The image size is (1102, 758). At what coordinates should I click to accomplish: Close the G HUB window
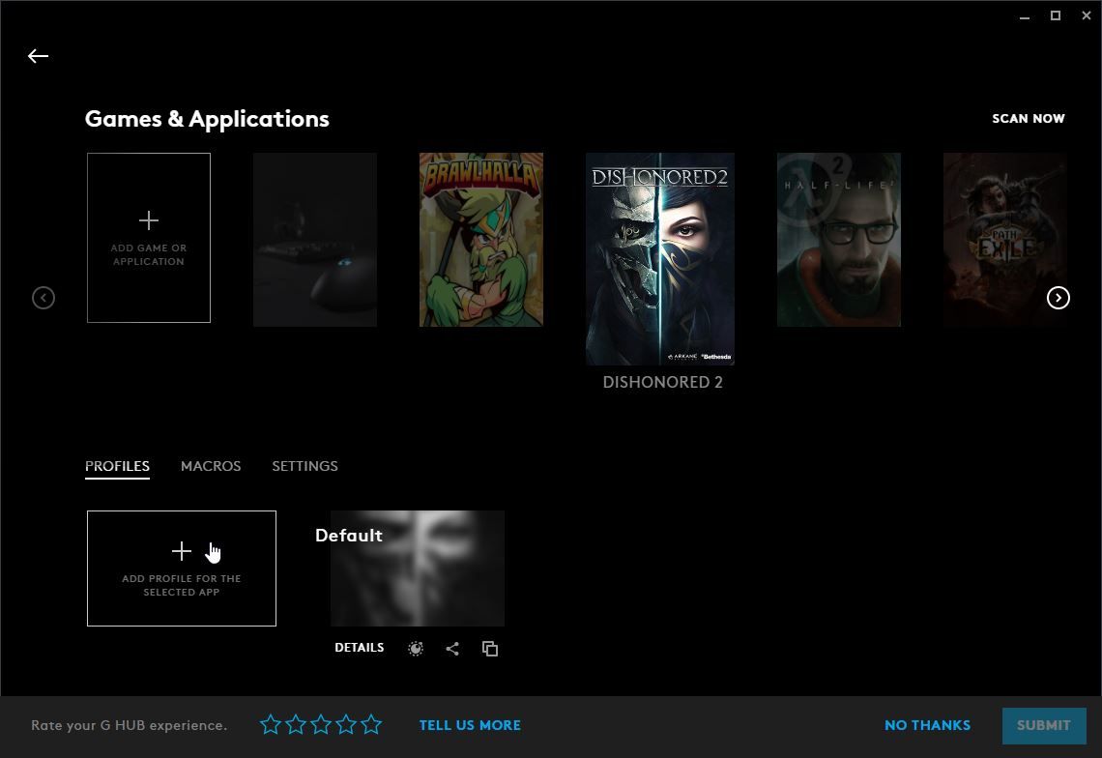point(1086,15)
